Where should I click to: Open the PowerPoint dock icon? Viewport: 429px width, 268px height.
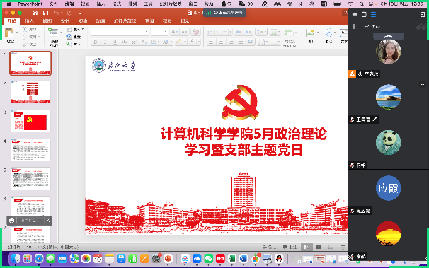pyautogui.click(x=168, y=258)
